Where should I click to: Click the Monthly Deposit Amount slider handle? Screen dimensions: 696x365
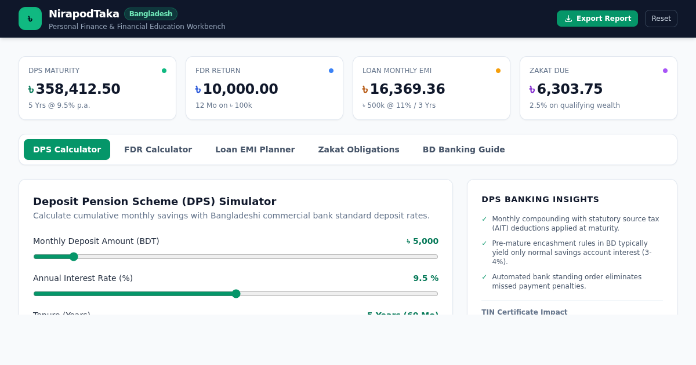(74, 257)
